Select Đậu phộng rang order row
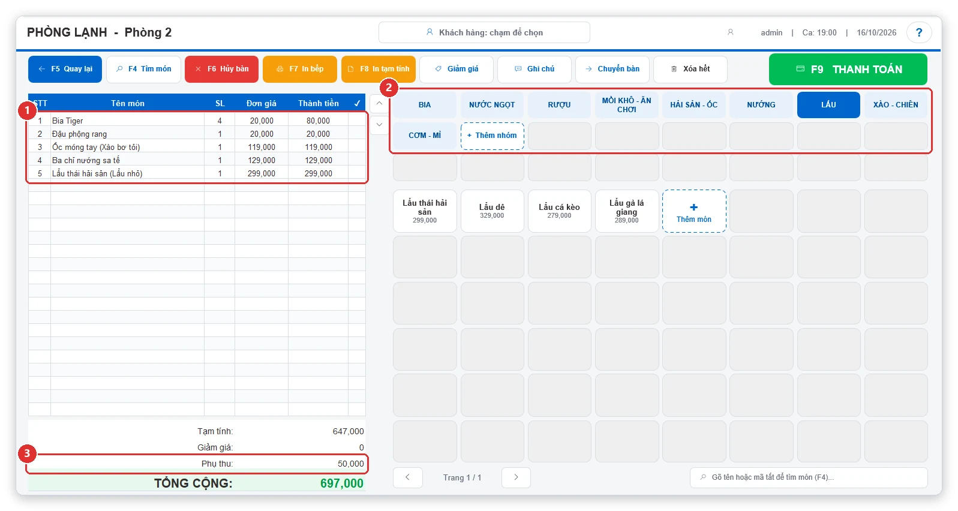 click(197, 134)
